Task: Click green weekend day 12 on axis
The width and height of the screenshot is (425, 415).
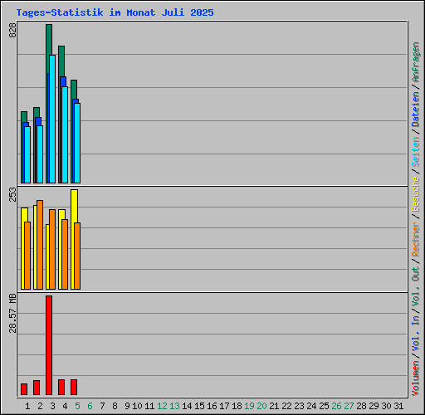Action: click(162, 406)
